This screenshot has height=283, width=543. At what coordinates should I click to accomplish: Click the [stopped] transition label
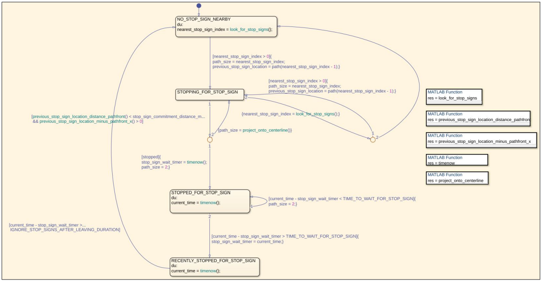tap(174, 162)
